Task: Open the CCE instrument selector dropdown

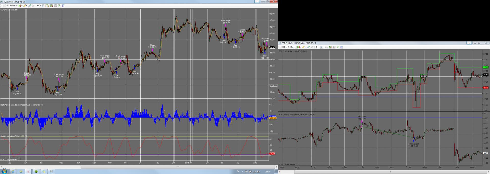Action: (x=284, y=47)
